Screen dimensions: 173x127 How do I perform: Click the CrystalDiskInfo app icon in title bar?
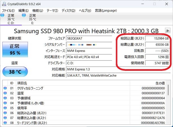tap(4, 4)
